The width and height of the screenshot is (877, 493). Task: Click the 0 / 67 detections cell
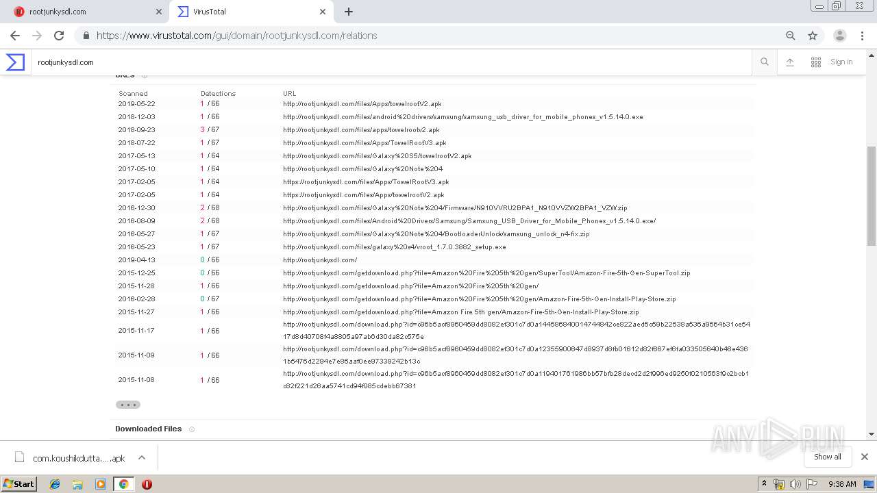(x=210, y=299)
